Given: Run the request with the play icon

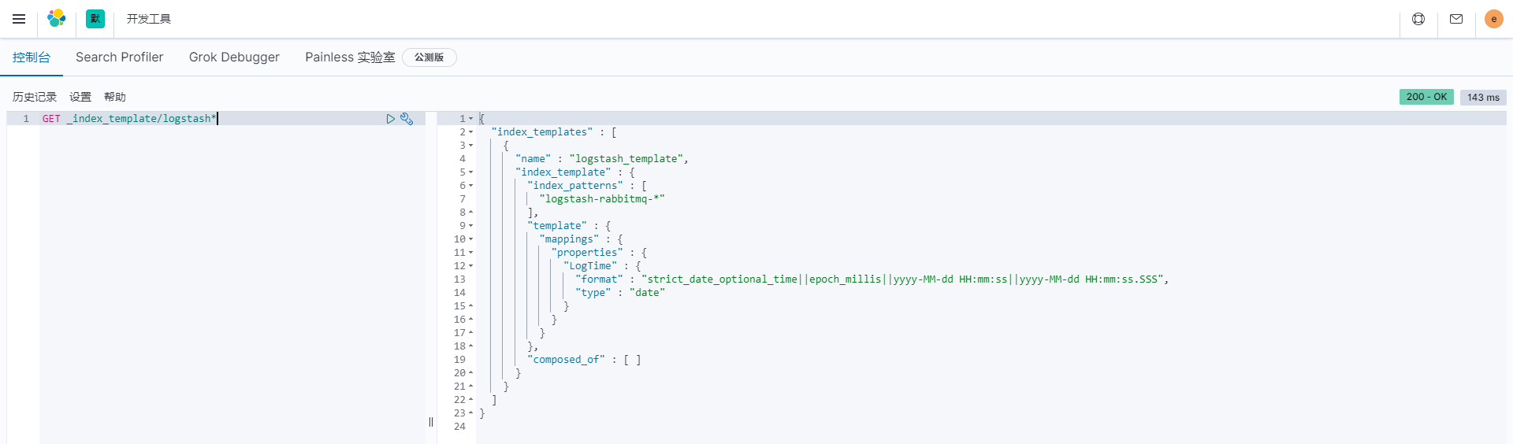Looking at the screenshot, I should [x=390, y=119].
